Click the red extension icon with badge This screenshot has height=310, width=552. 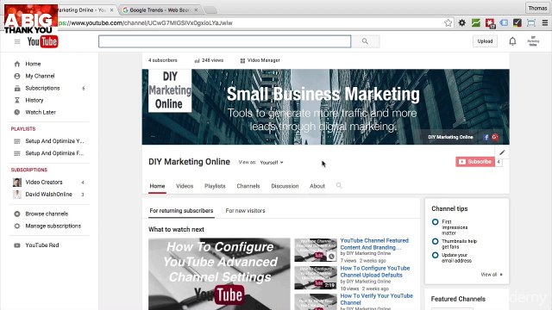click(x=490, y=23)
